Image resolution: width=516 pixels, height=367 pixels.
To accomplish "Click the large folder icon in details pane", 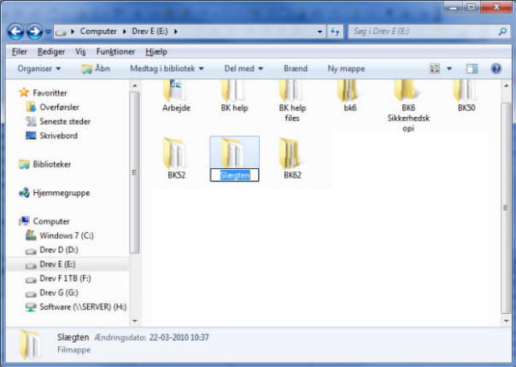I will click(x=31, y=345).
